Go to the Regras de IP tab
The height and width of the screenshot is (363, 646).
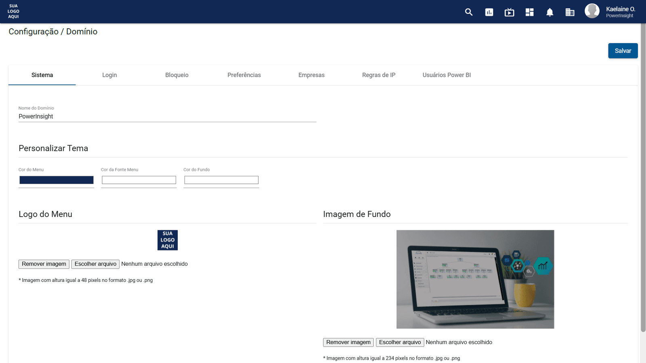point(379,75)
